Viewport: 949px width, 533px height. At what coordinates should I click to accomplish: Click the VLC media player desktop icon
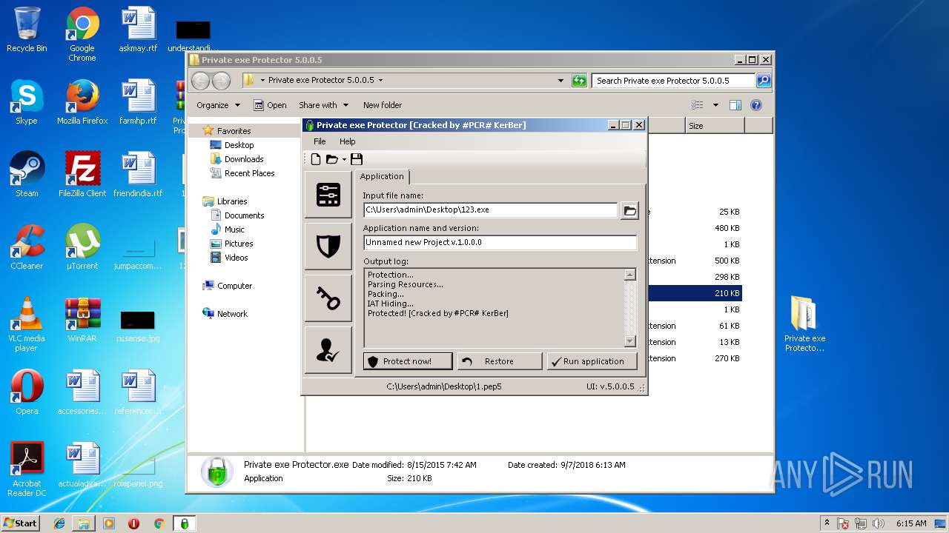(x=27, y=325)
